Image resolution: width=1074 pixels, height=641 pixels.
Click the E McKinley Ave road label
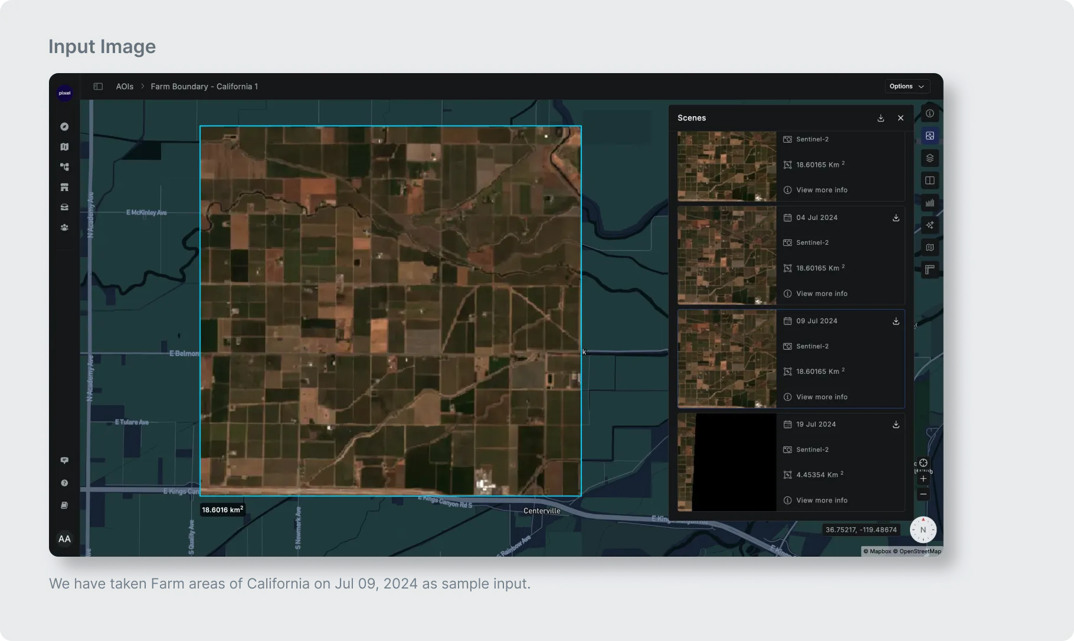coord(146,212)
